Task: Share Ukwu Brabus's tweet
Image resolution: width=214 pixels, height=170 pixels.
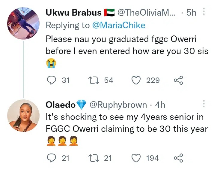Action: [178, 80]
